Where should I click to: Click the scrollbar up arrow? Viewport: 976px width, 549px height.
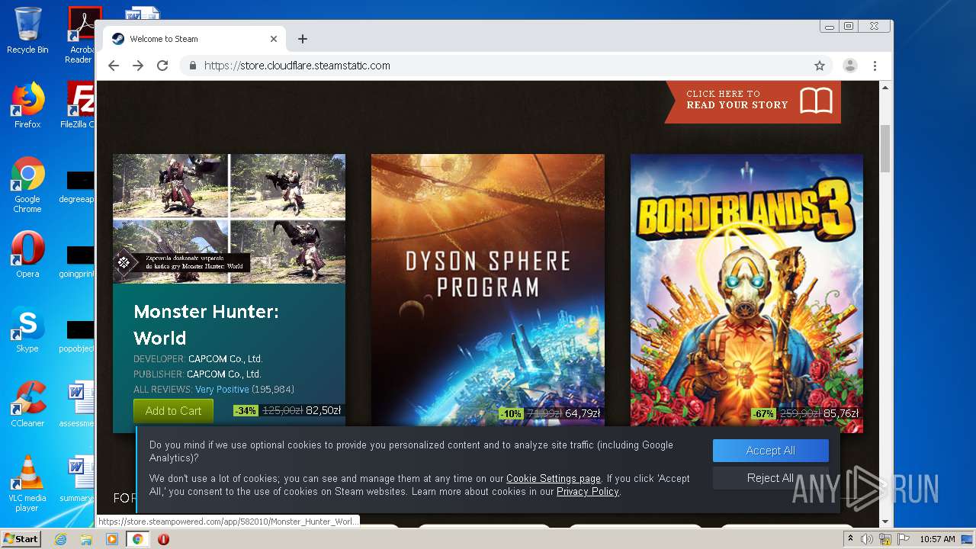coord(885,88)
